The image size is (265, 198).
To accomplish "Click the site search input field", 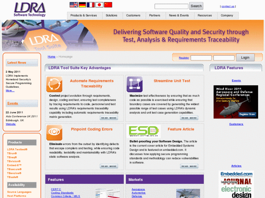I will point(171,7).
